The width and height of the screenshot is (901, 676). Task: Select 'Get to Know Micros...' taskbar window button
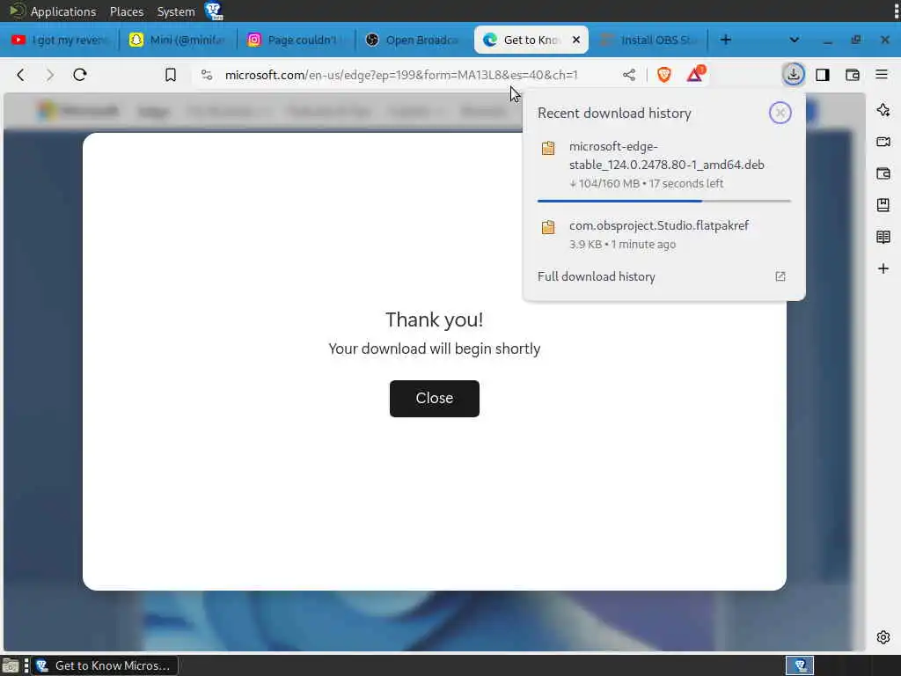(105, 665)
